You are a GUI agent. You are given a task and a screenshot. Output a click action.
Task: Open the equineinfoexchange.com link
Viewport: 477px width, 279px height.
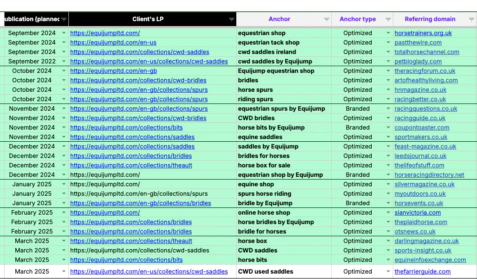430,260
